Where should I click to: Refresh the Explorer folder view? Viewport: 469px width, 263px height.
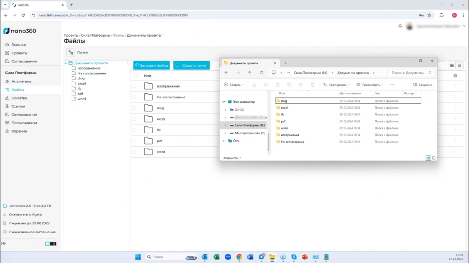(261, 73)
